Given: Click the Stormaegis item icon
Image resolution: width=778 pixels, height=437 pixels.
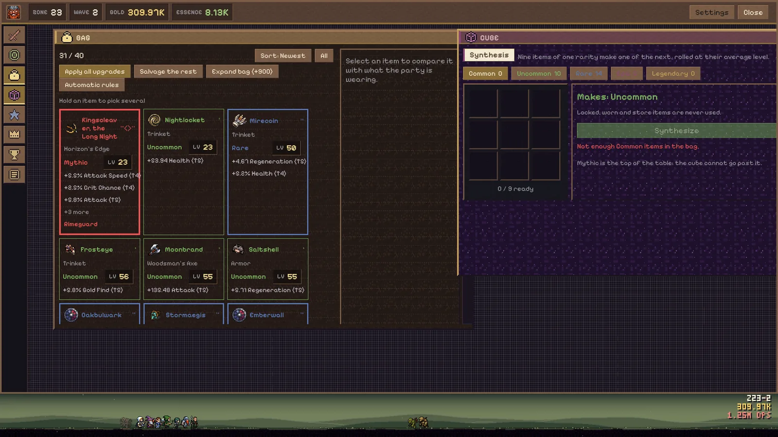Looking at the screenshot, I should click(x=155, y=315).
